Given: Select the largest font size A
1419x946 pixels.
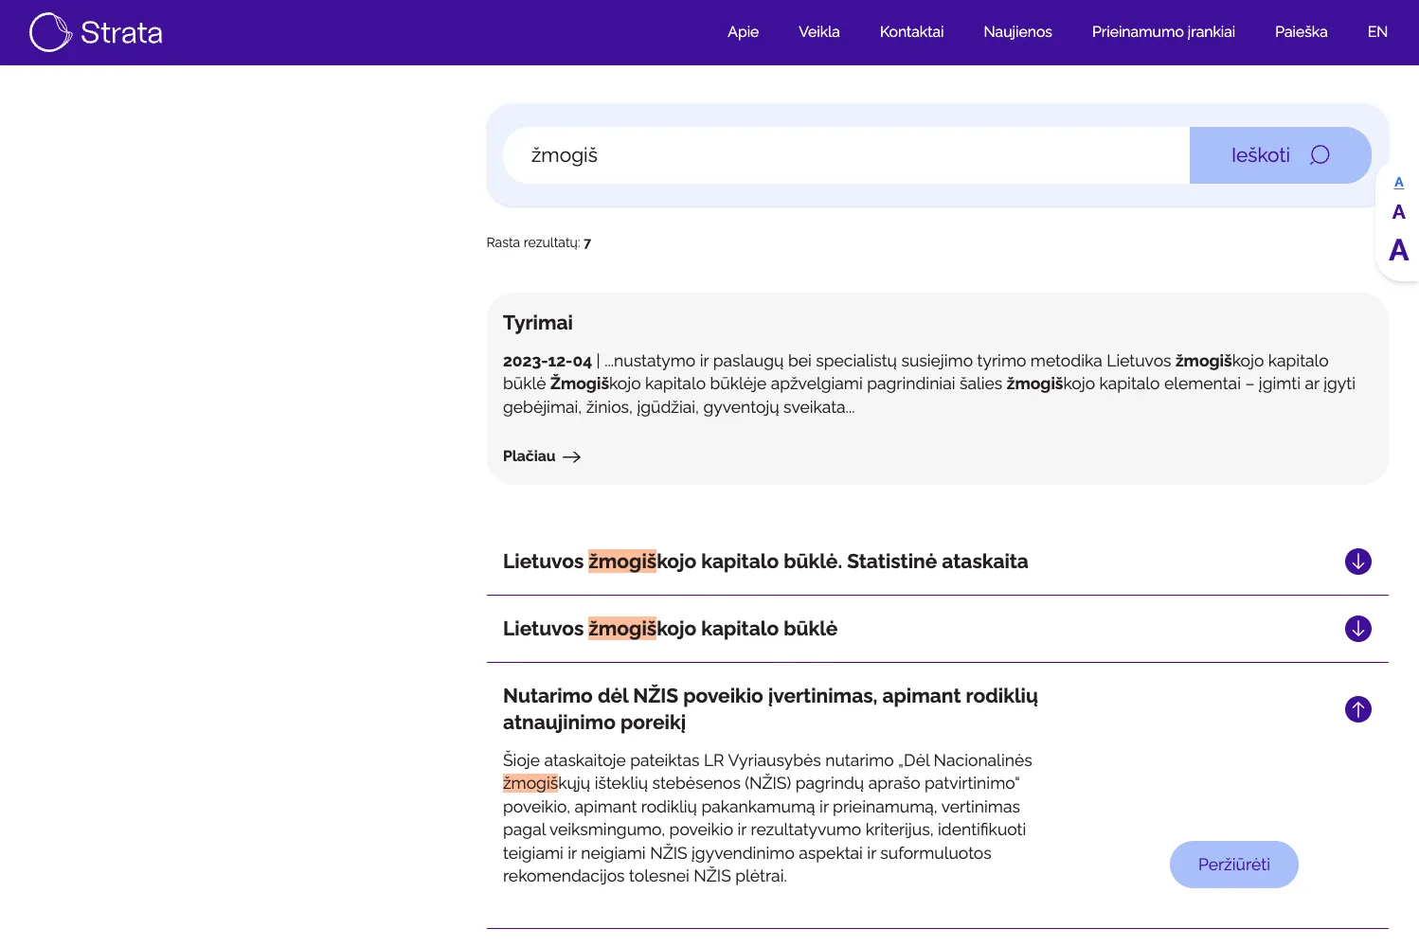Looking at the screenshot, I should click(1398, 251).
